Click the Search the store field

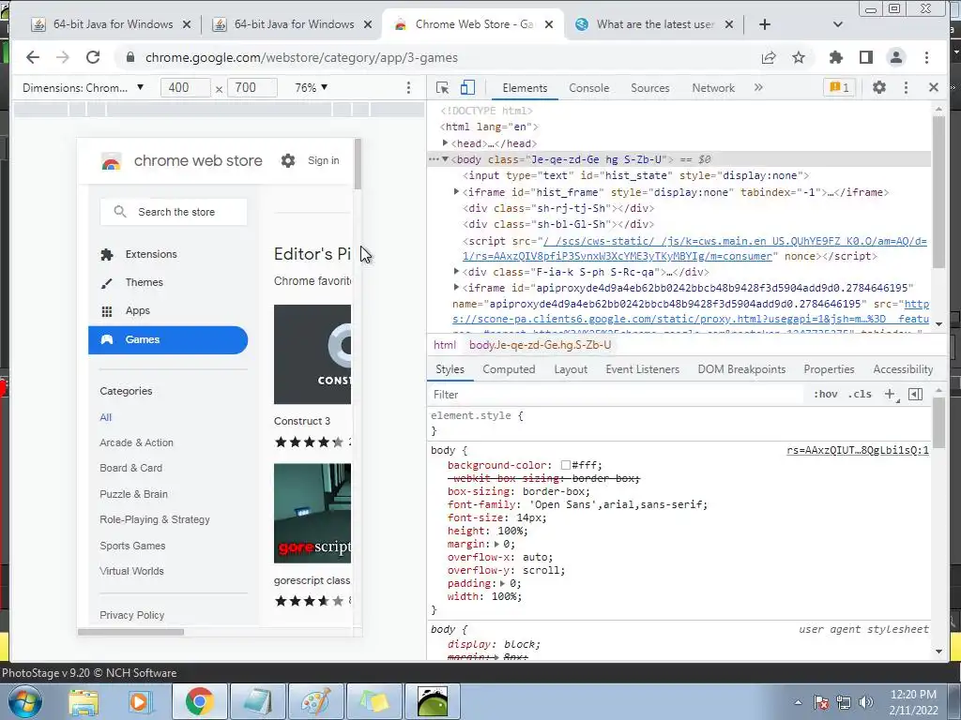click(174, 212)
